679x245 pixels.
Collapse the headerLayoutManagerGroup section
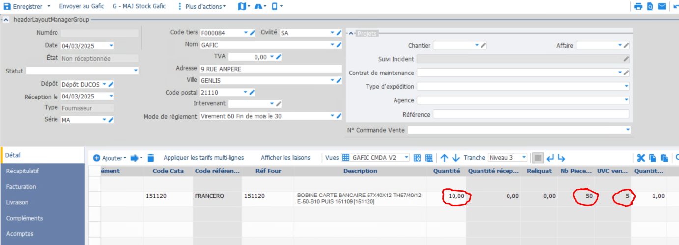coord(6,20)
